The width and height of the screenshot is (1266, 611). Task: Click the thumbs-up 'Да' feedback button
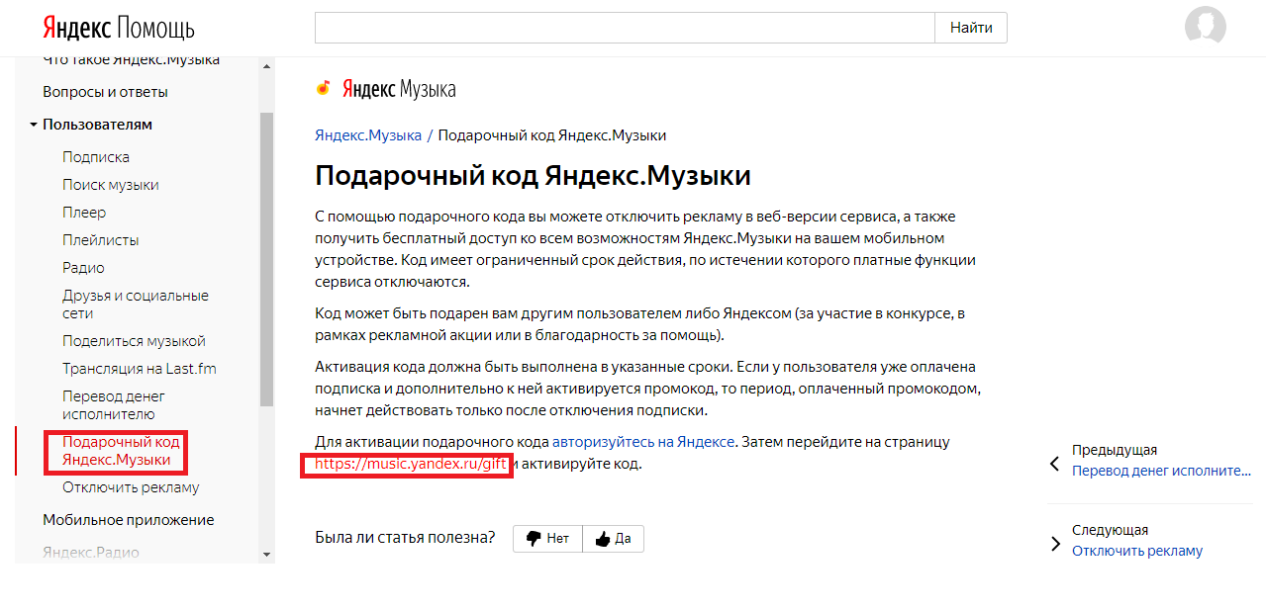point(613,539)
